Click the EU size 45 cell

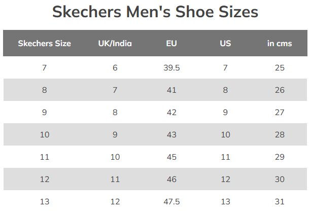pos(171,157)
